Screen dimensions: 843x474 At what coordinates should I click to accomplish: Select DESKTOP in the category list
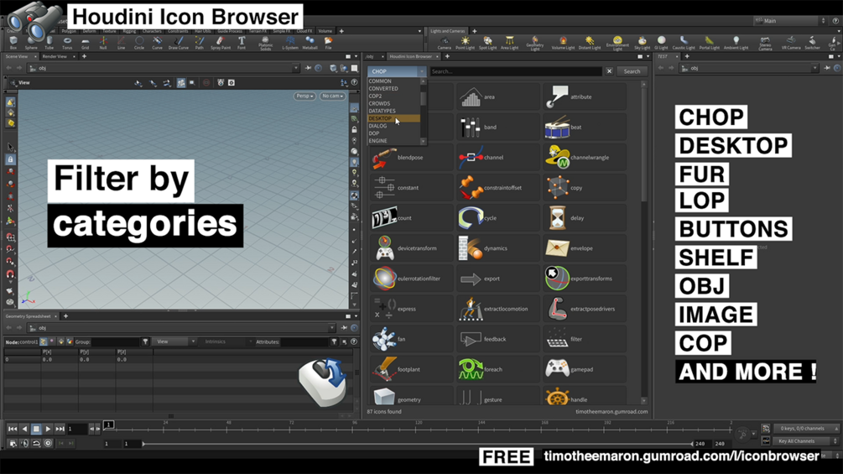[393, 118]
